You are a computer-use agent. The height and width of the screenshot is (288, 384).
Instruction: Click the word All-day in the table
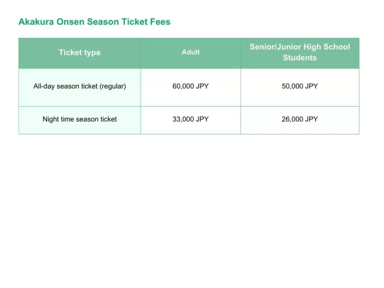44,86
